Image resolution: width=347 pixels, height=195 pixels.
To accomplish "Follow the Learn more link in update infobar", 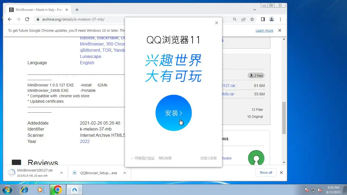I will [x=264, y=31].
